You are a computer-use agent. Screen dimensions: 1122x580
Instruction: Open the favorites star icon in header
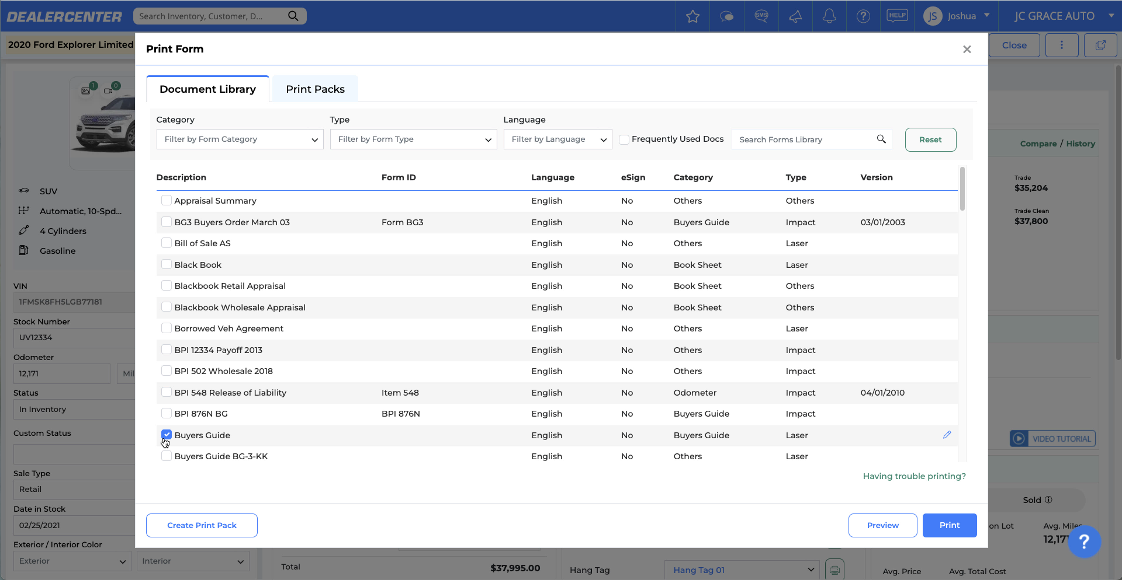click(x=692, y=16)
